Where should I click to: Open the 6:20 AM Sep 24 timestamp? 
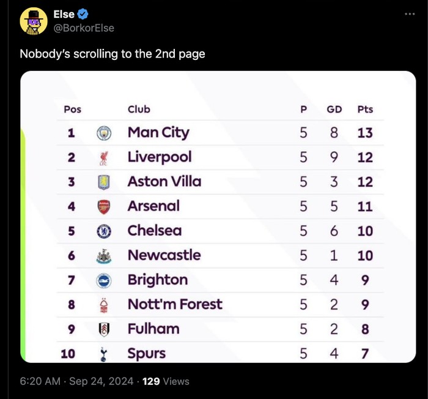point(76,381)
